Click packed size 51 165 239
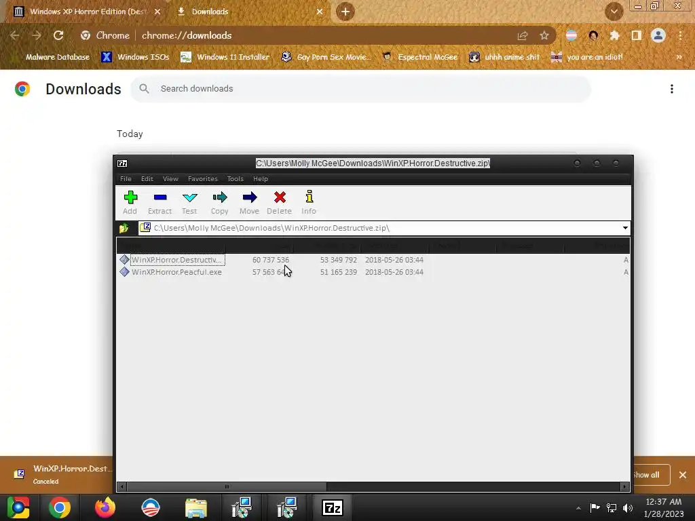This screenshot has height=521, width=695. [338, 272]
